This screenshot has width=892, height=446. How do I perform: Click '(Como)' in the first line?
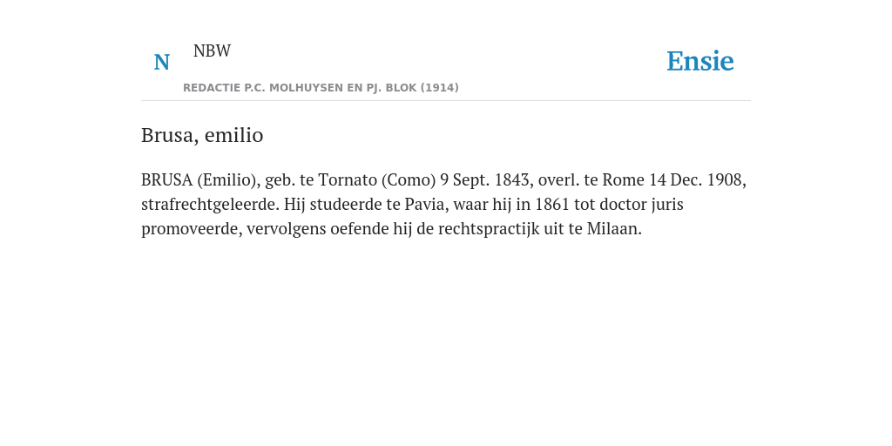(408, 179)
